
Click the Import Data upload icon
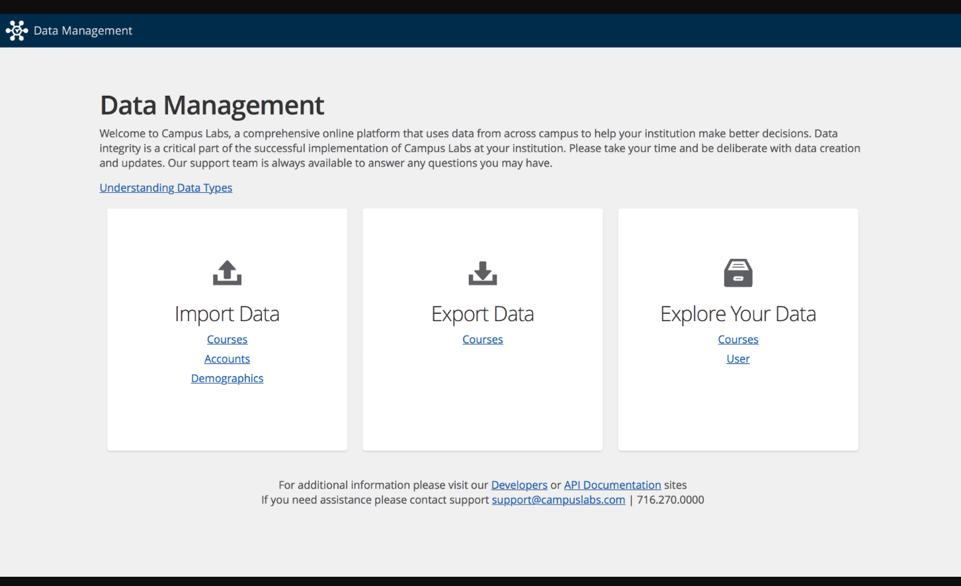(x=227, y=272)
